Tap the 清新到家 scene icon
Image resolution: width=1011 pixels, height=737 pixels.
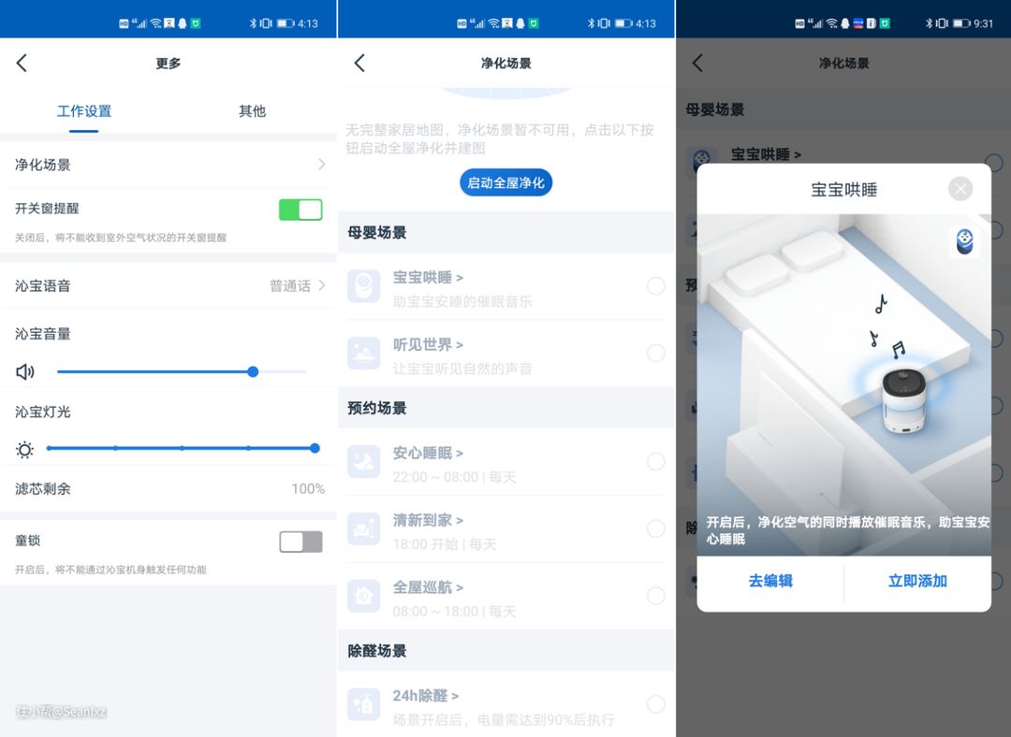363,528
